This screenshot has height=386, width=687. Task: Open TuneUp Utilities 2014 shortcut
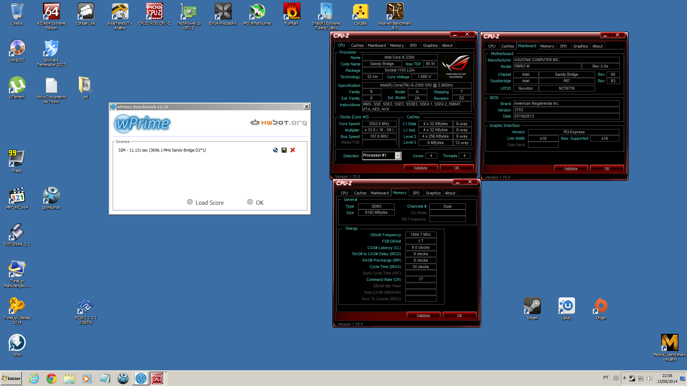[17, 311]
